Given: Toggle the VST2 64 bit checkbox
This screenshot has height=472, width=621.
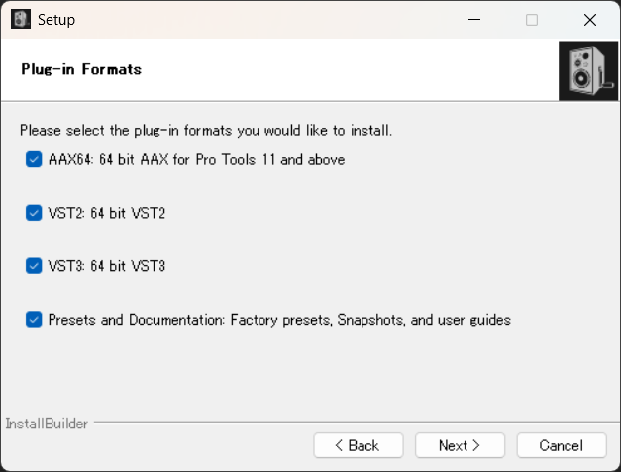Looking at the screenshot, I should tap(34, 213).
